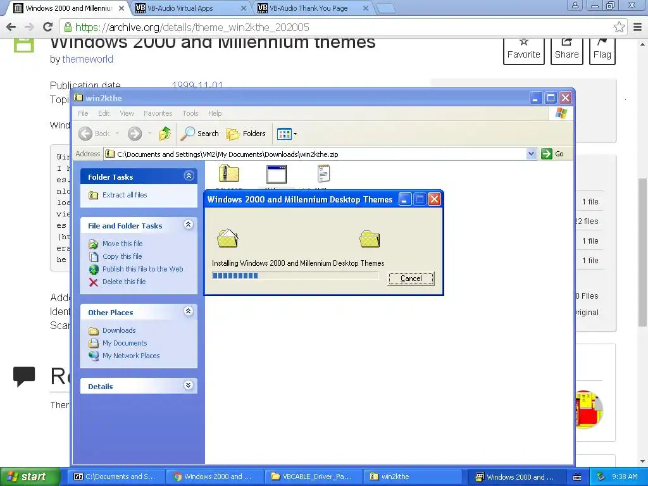Click the green Go button
The width and height of the screenshot is (648, 486).
[x=552, y=154]
